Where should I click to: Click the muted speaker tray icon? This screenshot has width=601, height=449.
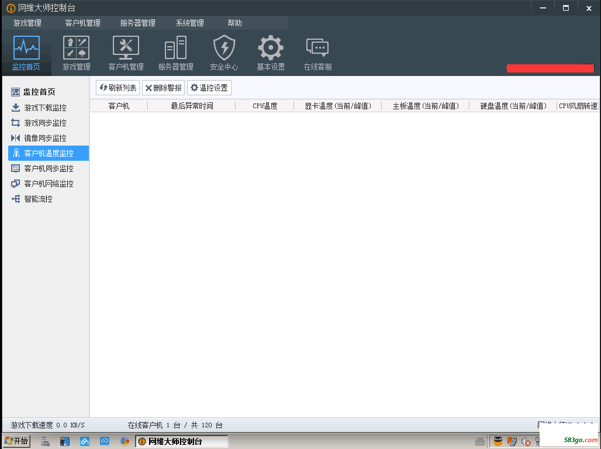[526, 442]
